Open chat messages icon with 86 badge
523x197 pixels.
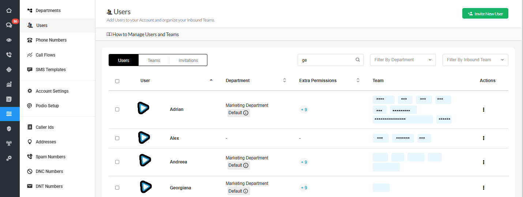(x=9, y=25)
